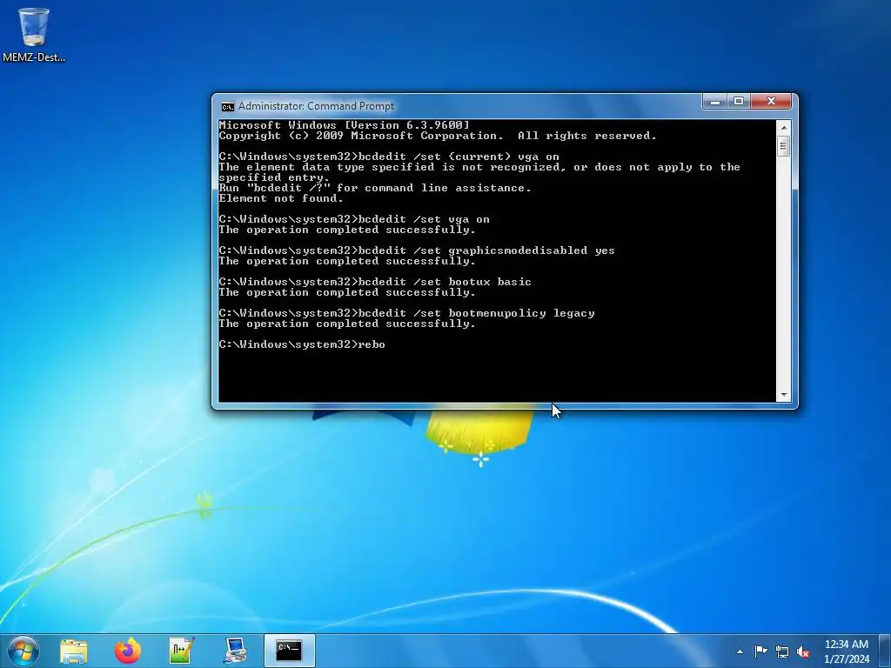Open the computer utility taskbar icon
Image resolution: width=891 pixels, height=668 pixels.
(x=235, y=651)
